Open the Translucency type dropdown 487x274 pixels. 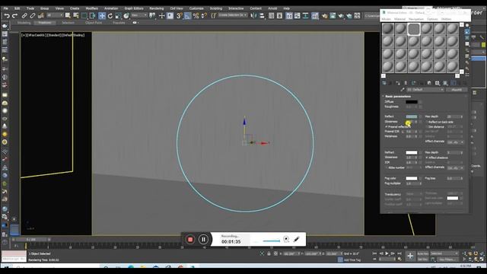(x=413, y=195)
